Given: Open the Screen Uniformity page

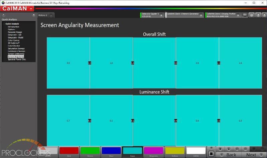Looking at the screenshot, I should pos(16,54).
